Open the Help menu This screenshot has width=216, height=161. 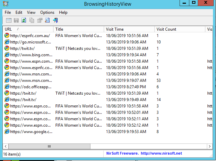click(x=63, y=12)
